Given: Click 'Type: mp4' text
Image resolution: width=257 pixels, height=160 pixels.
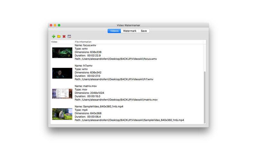Looking at the screenshot, I should (x=81, y=110).
